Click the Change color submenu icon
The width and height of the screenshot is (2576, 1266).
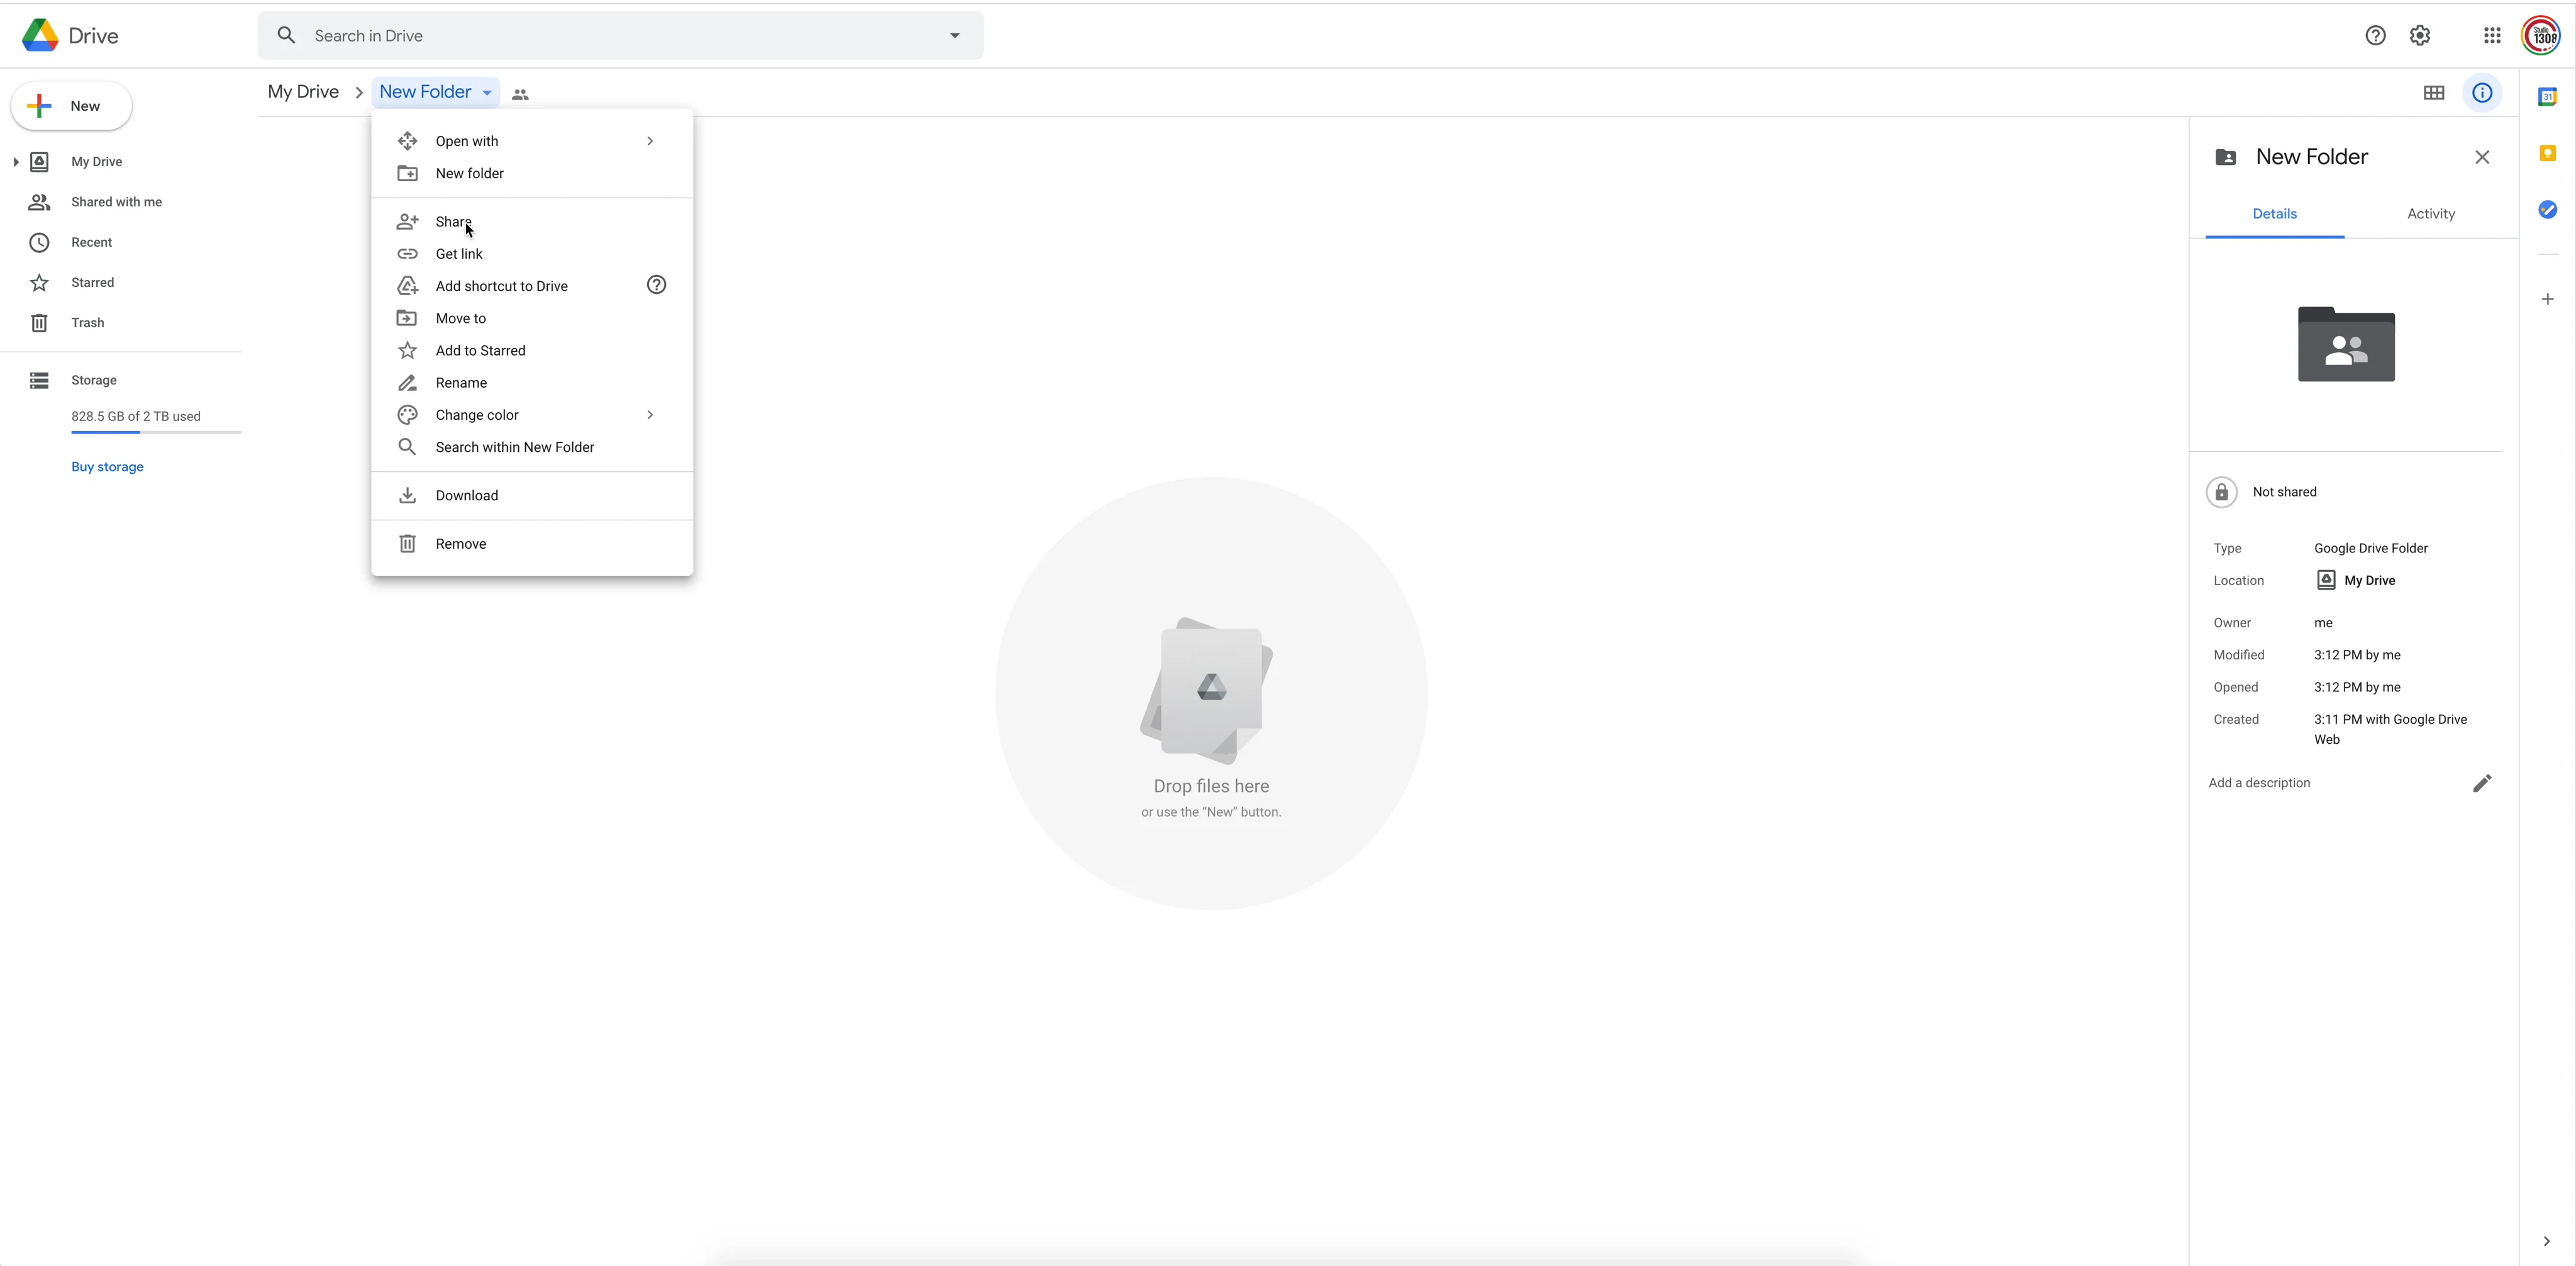650,414
